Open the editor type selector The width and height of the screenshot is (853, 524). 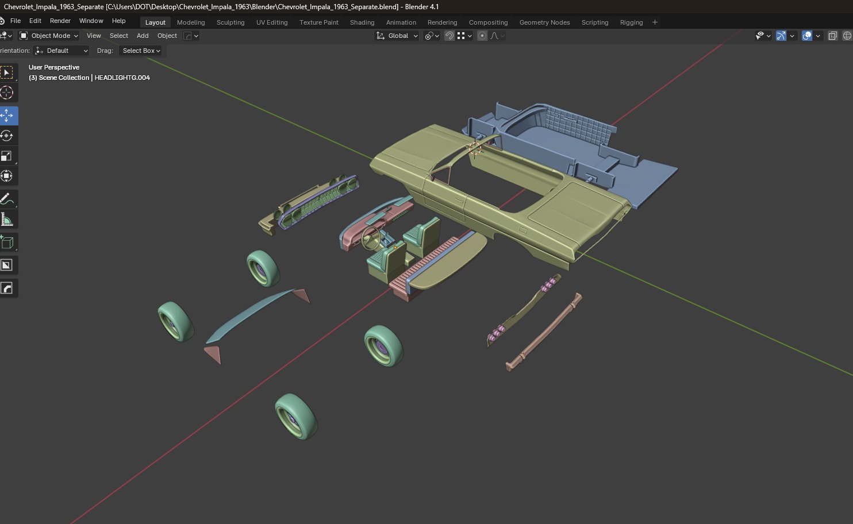click(x=6, y=36)
